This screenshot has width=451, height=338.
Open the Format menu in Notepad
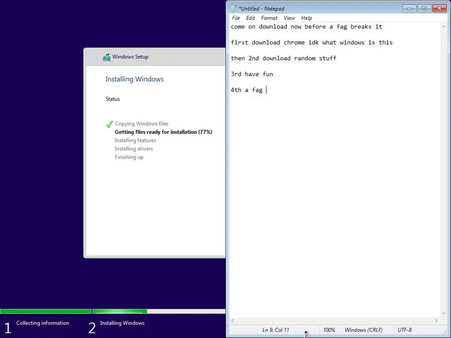(269, 18)
